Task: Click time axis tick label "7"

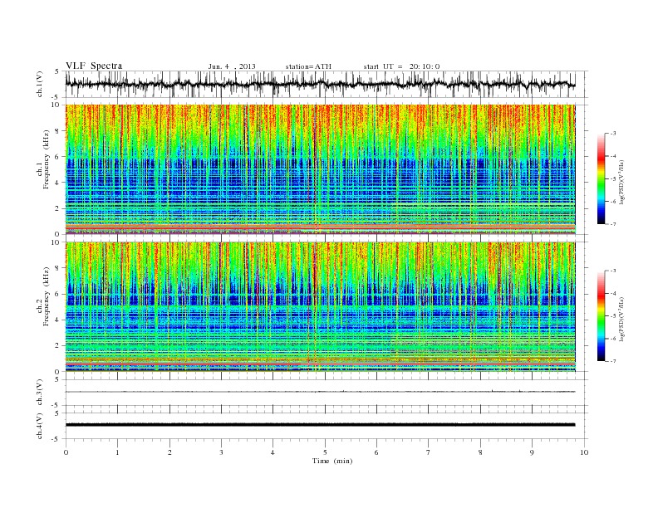Action: (429, 452)
